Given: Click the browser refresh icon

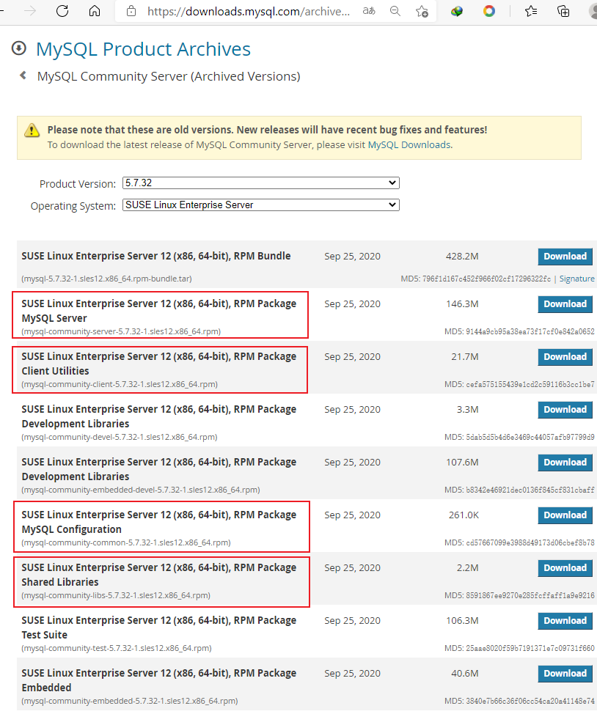Looking at the screenshot, I should tap(62, 11).
